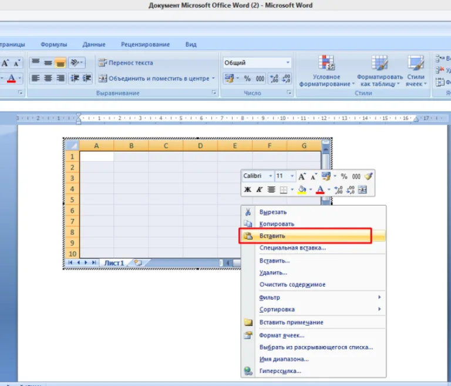Click format painter brush in mini toolbar
This screenshot has height=386, width=451.
pos(368,176)
